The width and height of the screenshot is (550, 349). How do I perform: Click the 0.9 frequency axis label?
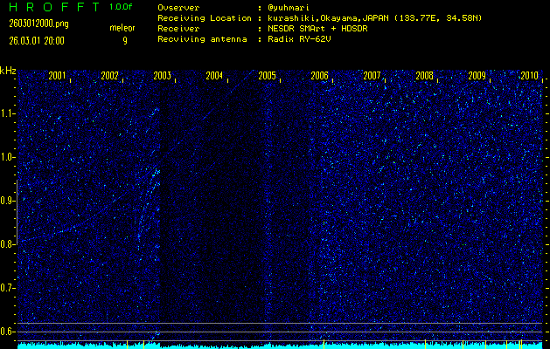click(x=7, y=201)
